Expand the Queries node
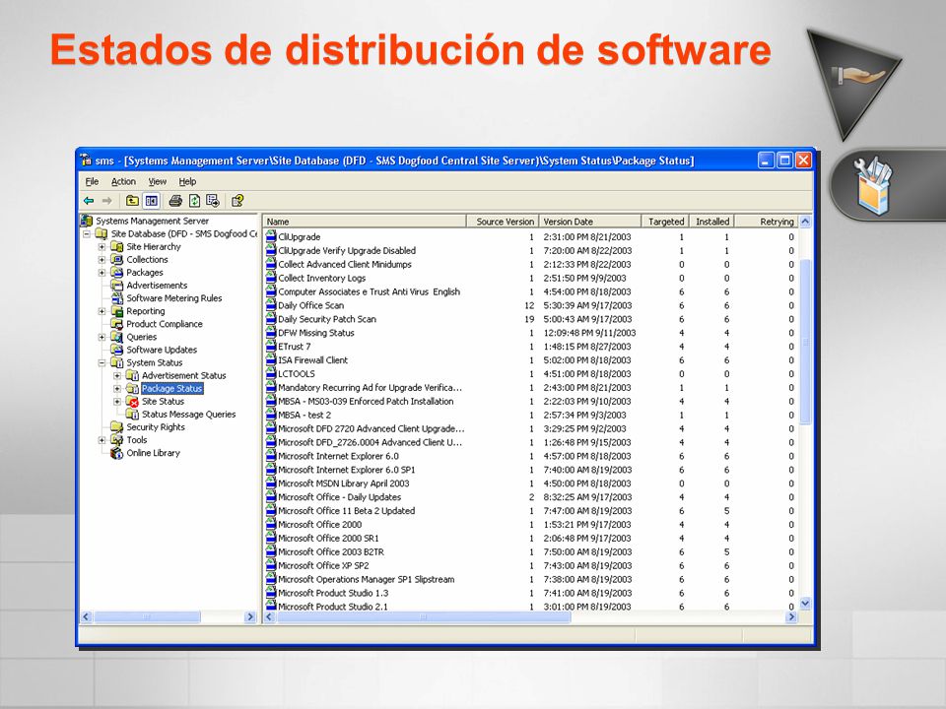 pyautogui.click(x=101, y=337)
